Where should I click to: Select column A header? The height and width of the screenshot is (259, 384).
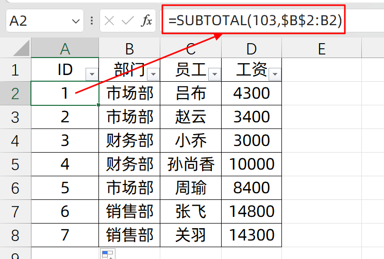coord(65,48)
